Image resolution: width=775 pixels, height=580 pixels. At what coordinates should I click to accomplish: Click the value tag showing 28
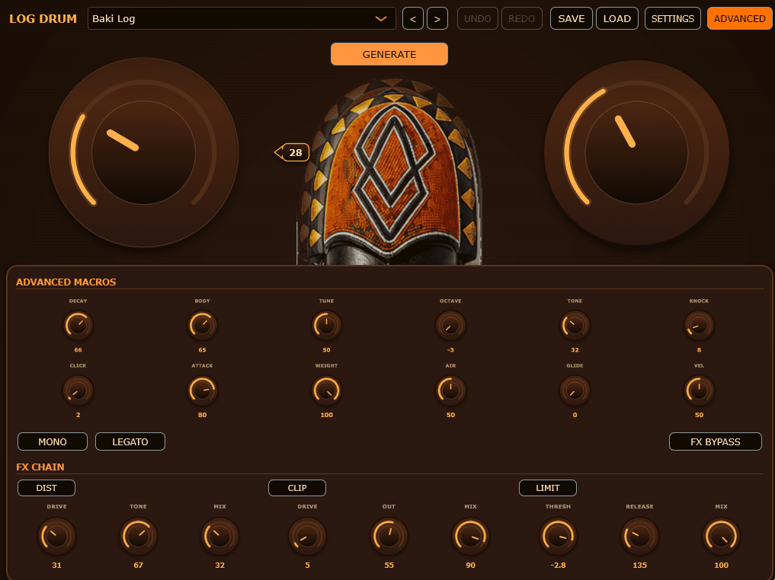coord(292,152)
